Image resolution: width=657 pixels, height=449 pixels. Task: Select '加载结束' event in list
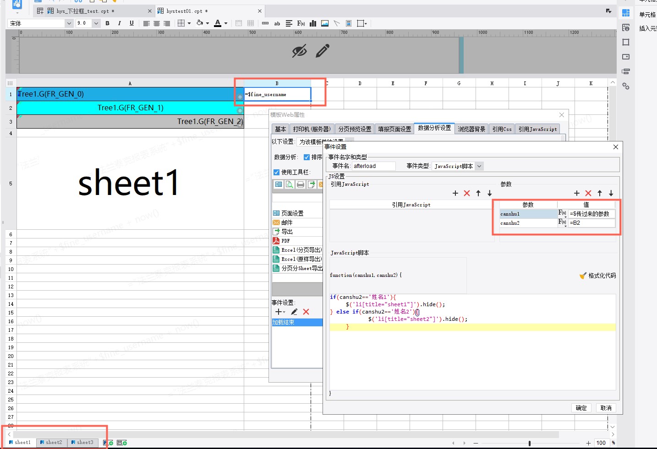297,322
